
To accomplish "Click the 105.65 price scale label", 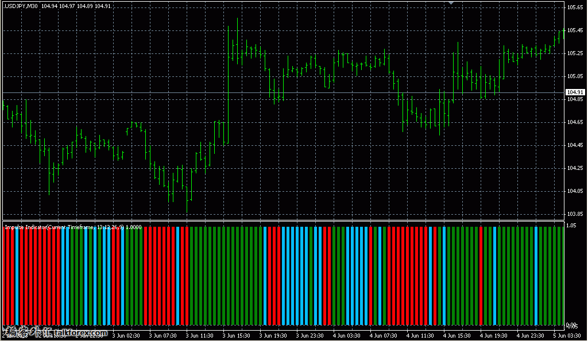I will [x=575, y=7].
